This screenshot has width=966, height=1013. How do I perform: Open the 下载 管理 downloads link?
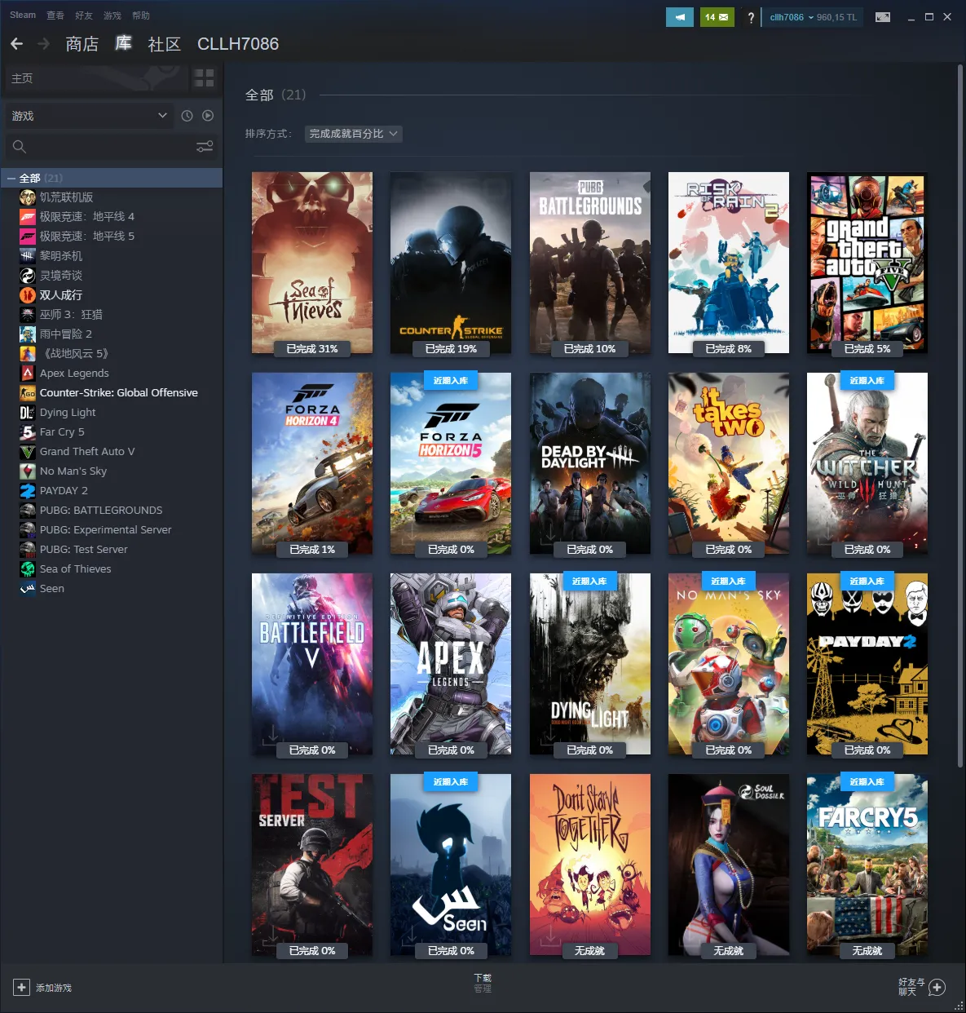click(483, 983)
